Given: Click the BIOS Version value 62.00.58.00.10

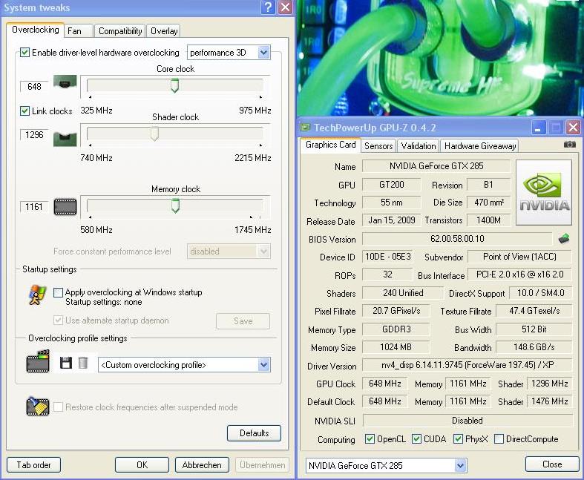Looking at the screenshot, I should pyautogui.click(x=457, y=238).
